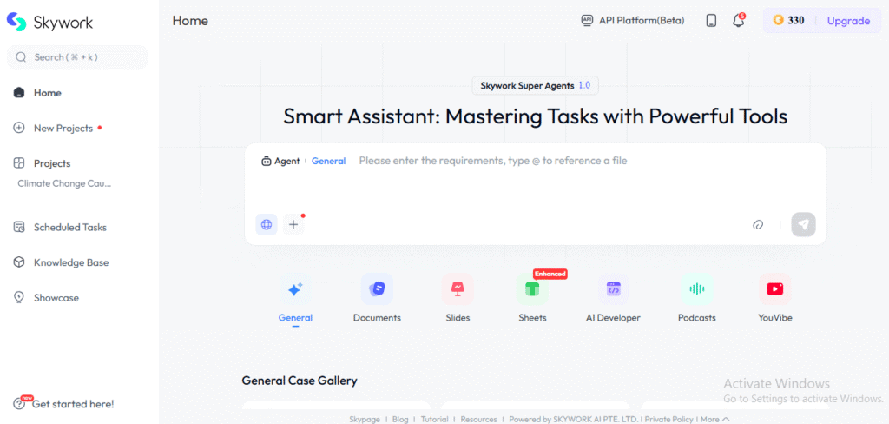Switch to the Documents tab label

point(377,318)
